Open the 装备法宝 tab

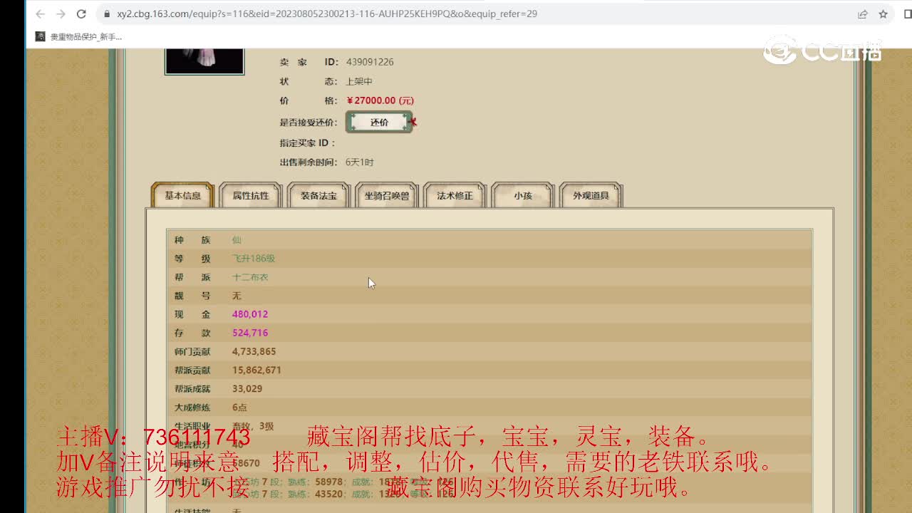(318, 195)
